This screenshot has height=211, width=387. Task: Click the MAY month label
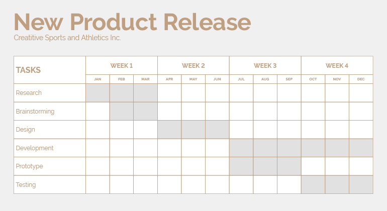point(193,79)
